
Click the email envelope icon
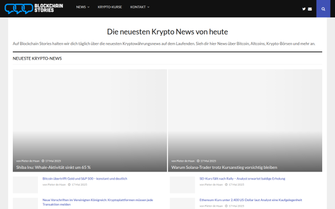point(310,9)
